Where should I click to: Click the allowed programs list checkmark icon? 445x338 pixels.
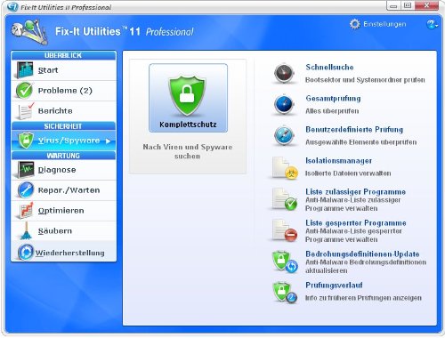(x=285, y=199)
